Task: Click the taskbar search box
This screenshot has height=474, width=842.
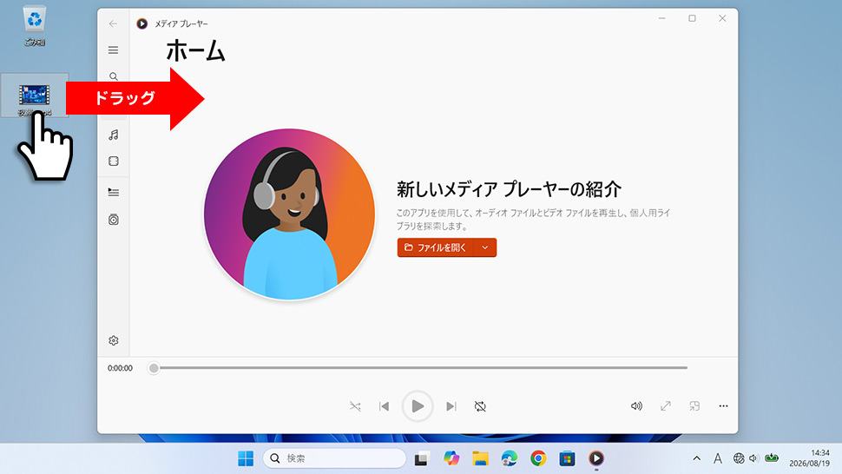Action: click(x=334, y=458)
